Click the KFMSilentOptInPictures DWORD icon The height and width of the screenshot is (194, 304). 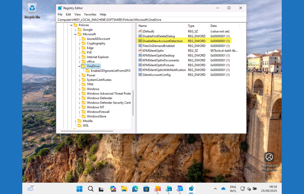[140, 65]
